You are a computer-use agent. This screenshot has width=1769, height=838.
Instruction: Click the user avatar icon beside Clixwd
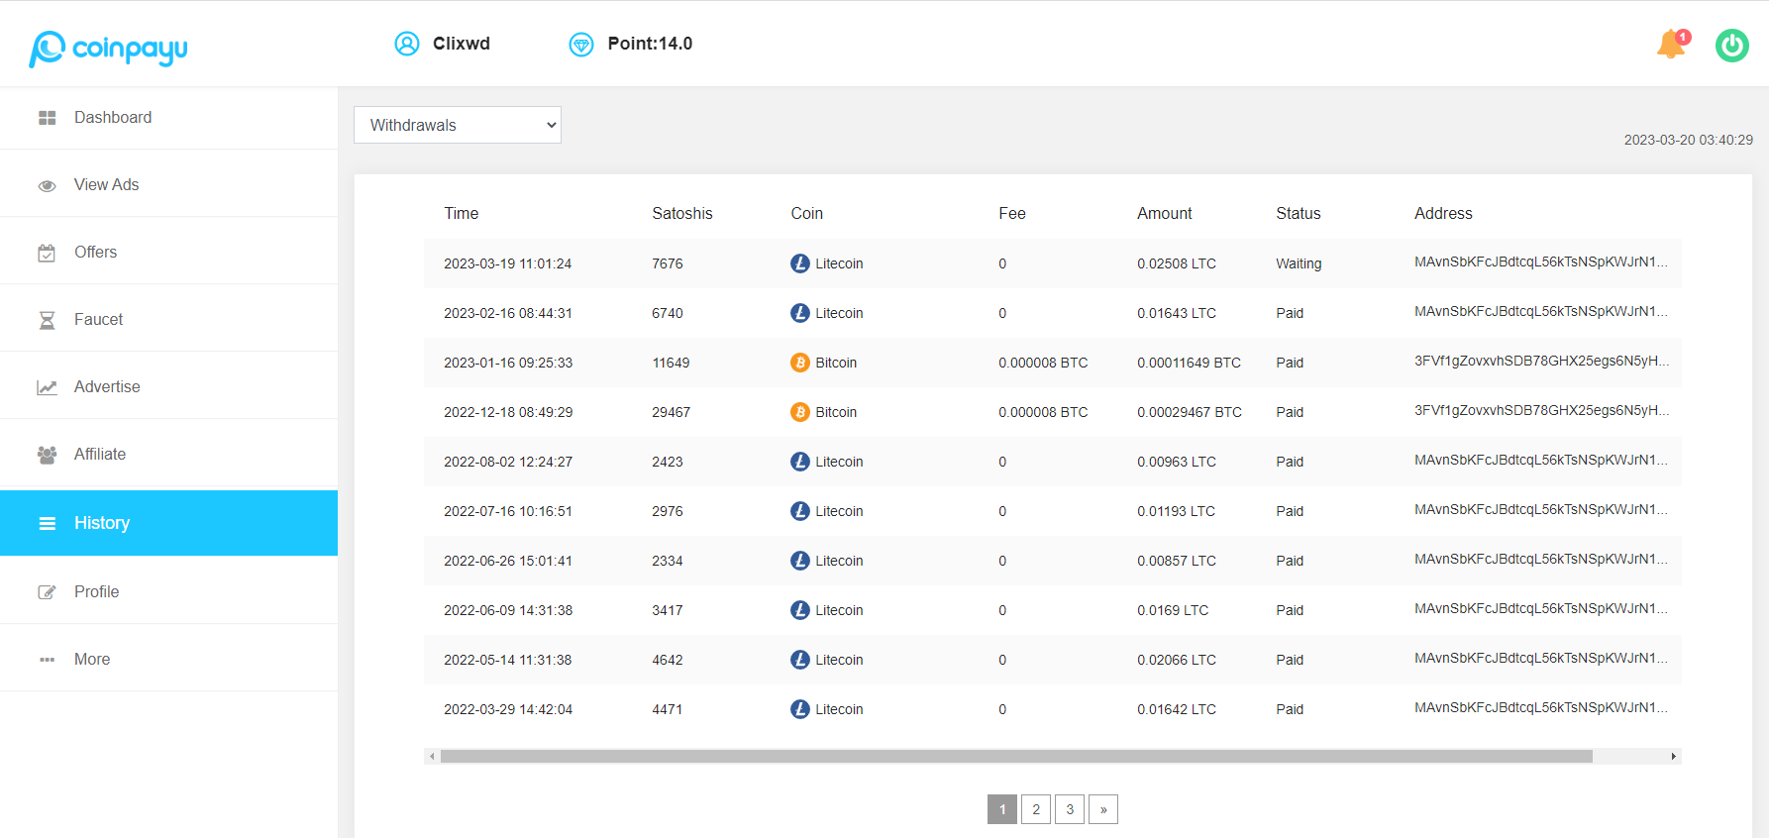(407, 44)
